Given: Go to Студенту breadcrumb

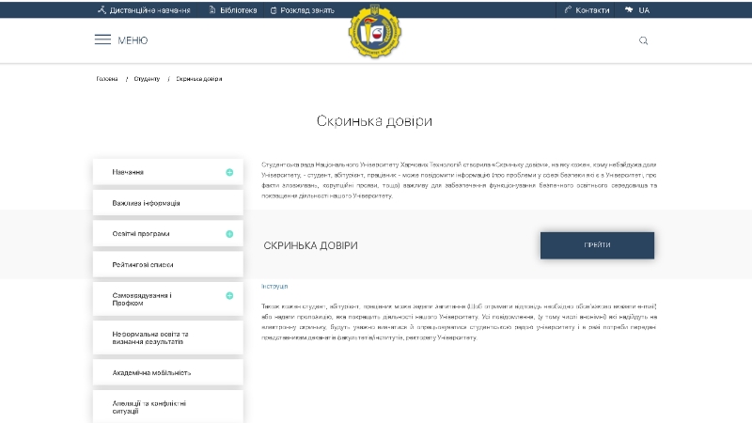Looking at the screenshot, I should [147, 79].
